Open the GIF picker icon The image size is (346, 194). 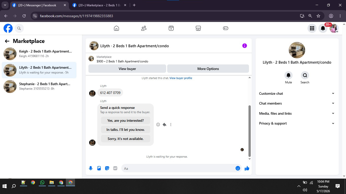[115, 168]
